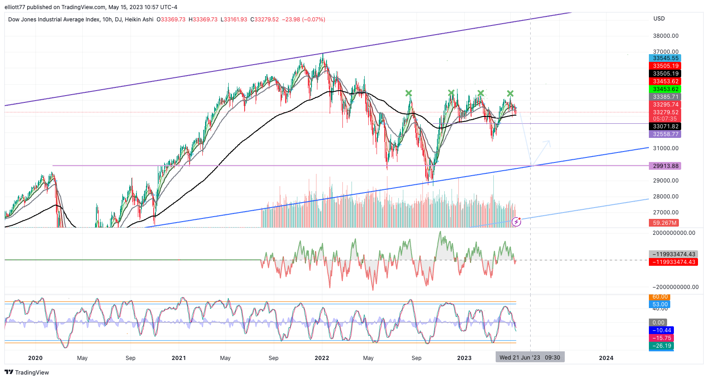Select the high value H33369.73
The width and height of the screenshot is (708, 380).
click(203, 20)
